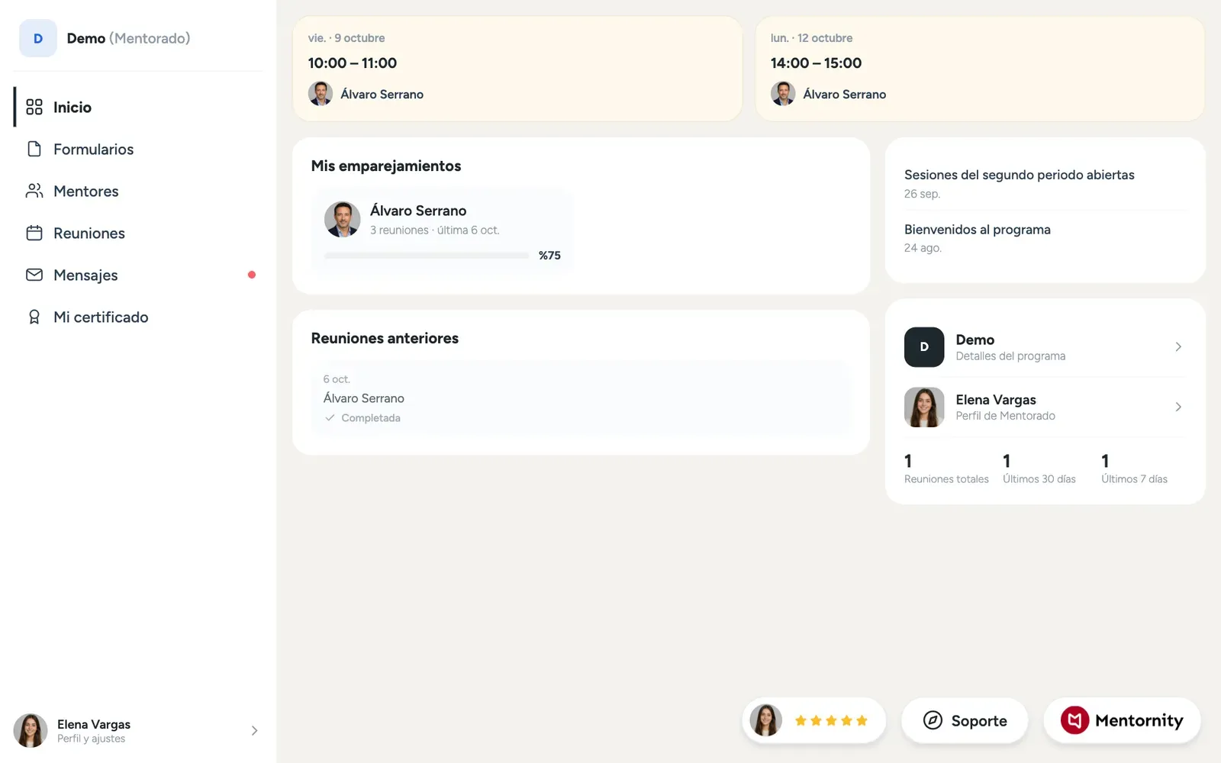This screenshot has height=763, width=1221.
Task: Click Álvaro Serrano avatar on 9 octubre card
Action: click(321, 94)
